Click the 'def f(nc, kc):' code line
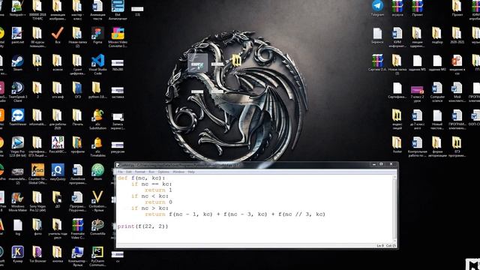This screenshot has height=270, width=480. (141, 178)
